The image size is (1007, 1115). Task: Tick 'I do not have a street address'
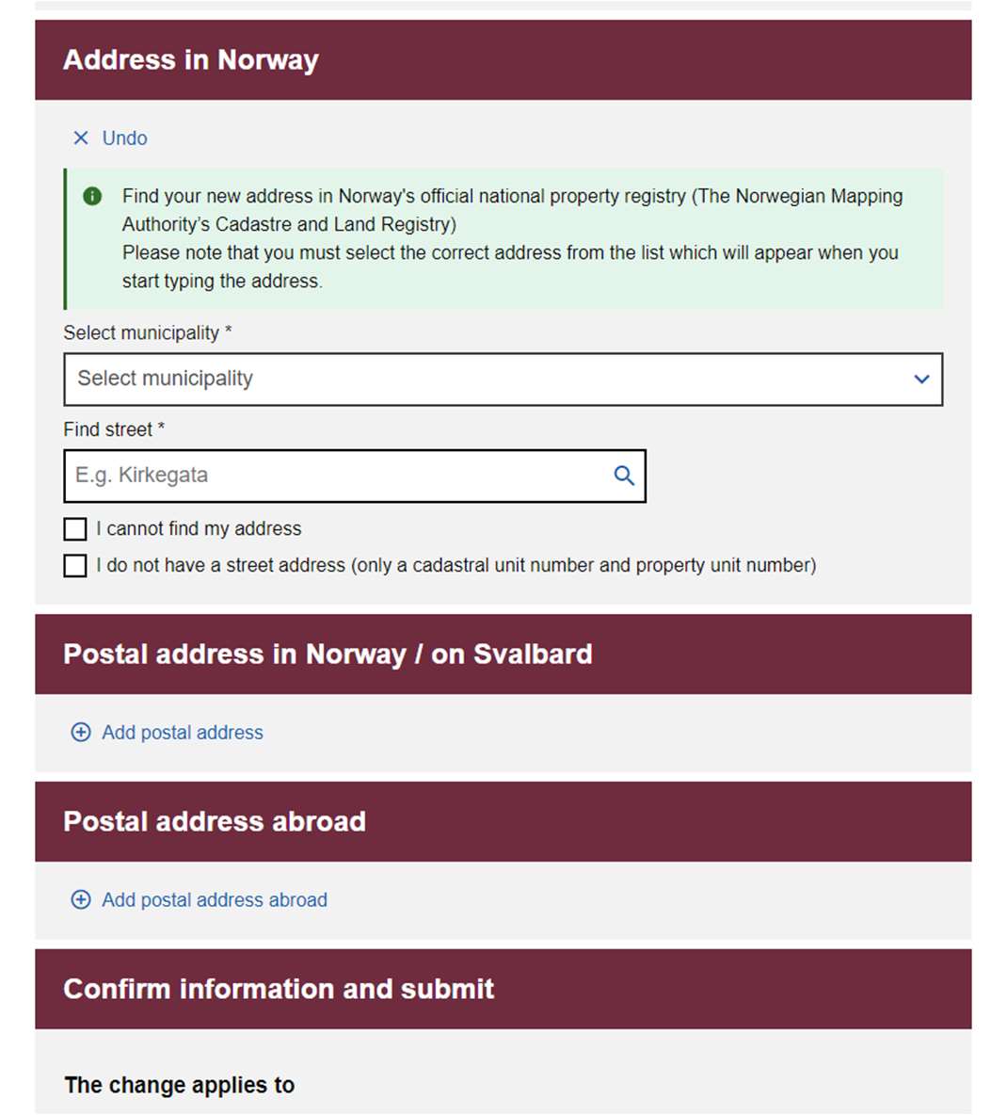[75, 566]
